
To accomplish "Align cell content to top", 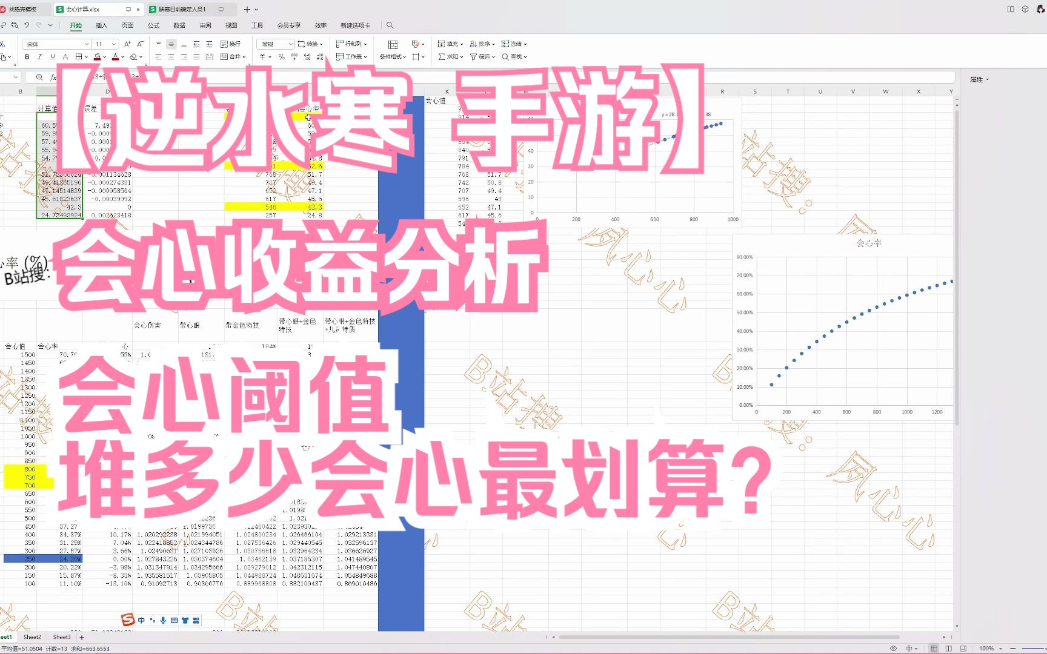I will [x=159, y=44].
